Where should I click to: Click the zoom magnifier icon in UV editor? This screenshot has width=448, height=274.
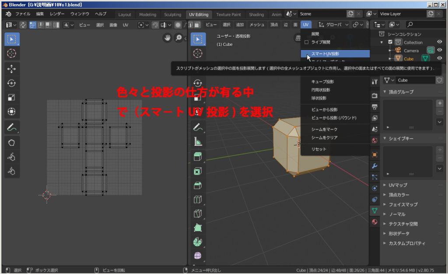[179, 38]
